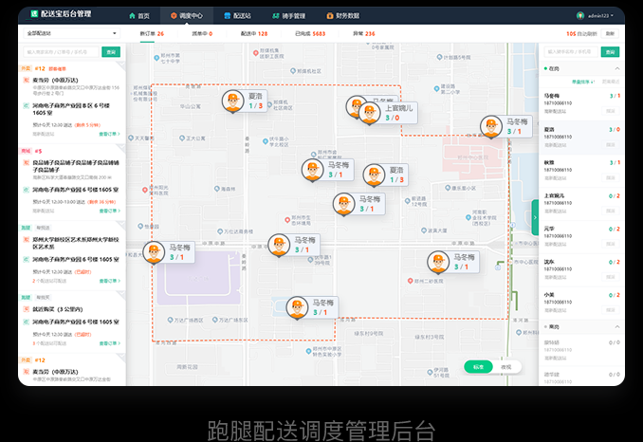Open the admin123 account dropdown
643x442 pixels.
coord(599,16)
